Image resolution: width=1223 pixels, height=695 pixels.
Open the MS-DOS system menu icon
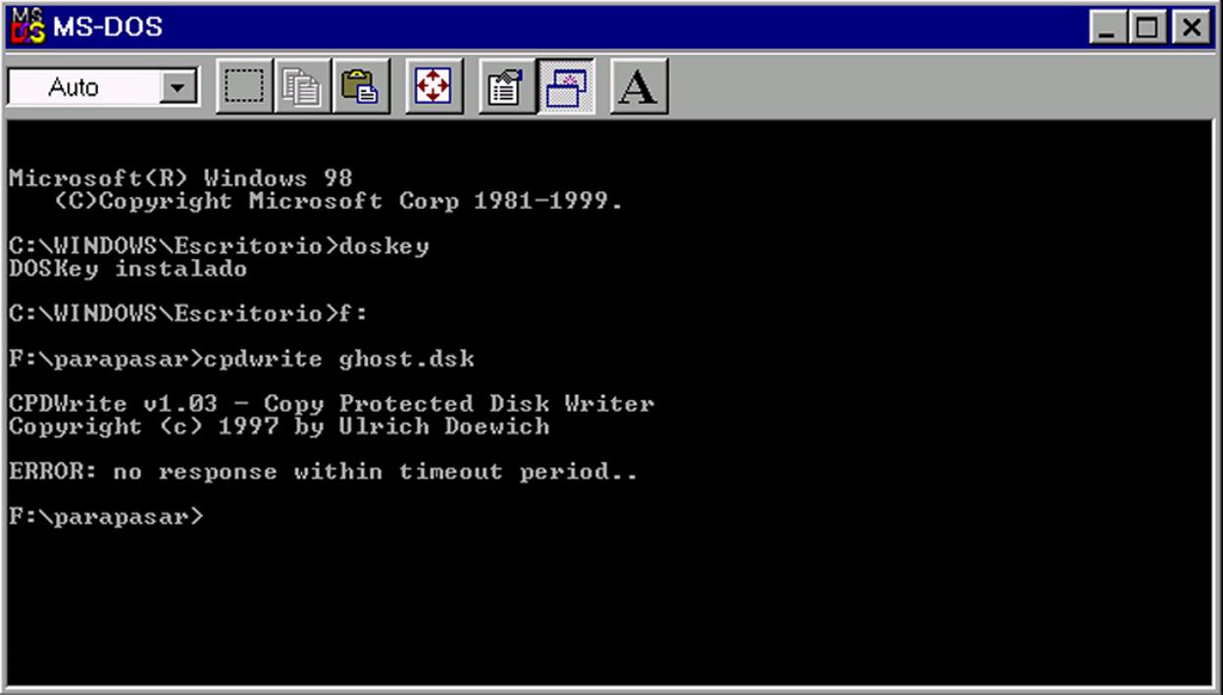pyautogui.click(x=26, y=26)
